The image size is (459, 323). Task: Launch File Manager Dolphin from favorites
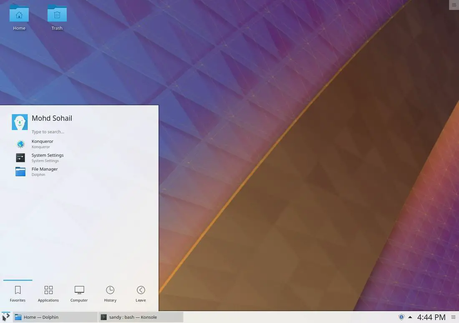coord(79,172)
